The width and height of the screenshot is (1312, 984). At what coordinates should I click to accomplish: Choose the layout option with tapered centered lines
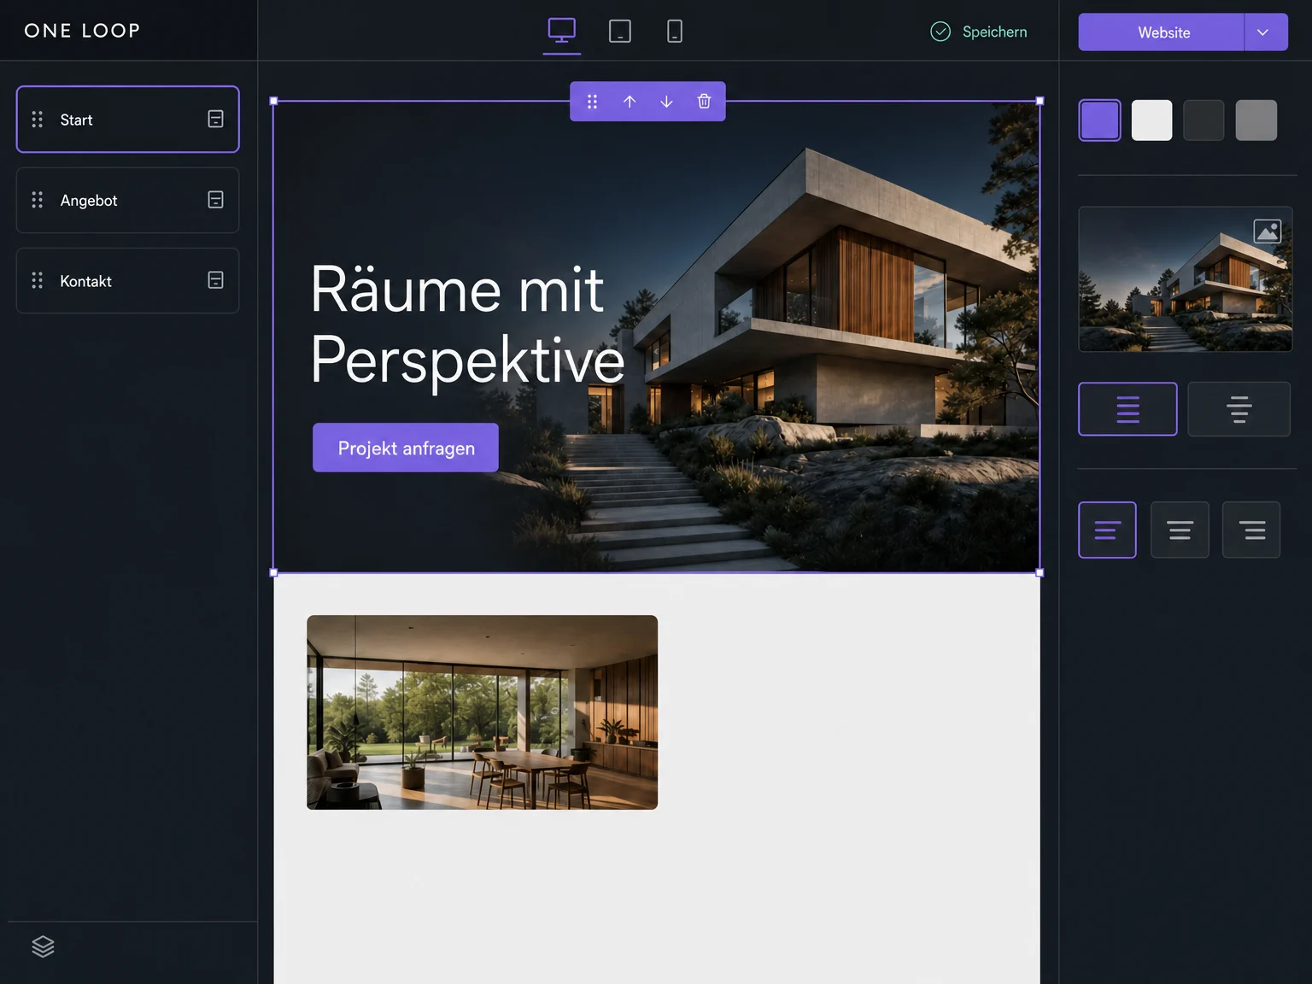[1239, 409]
